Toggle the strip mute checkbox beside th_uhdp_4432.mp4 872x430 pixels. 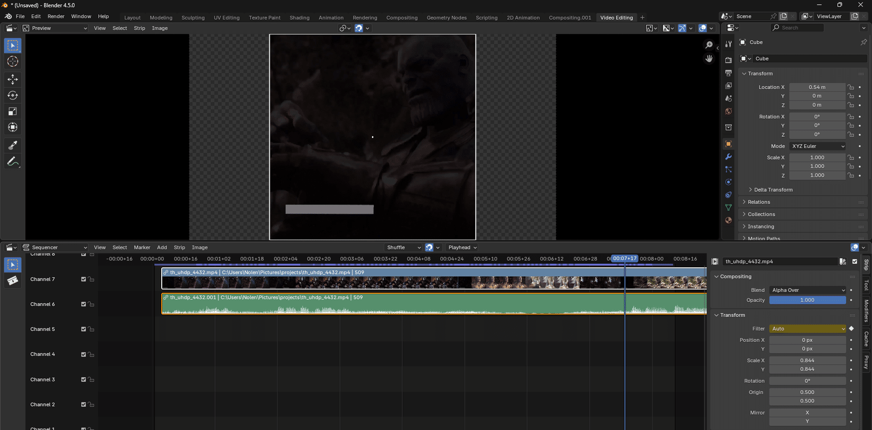pos(855,261)
